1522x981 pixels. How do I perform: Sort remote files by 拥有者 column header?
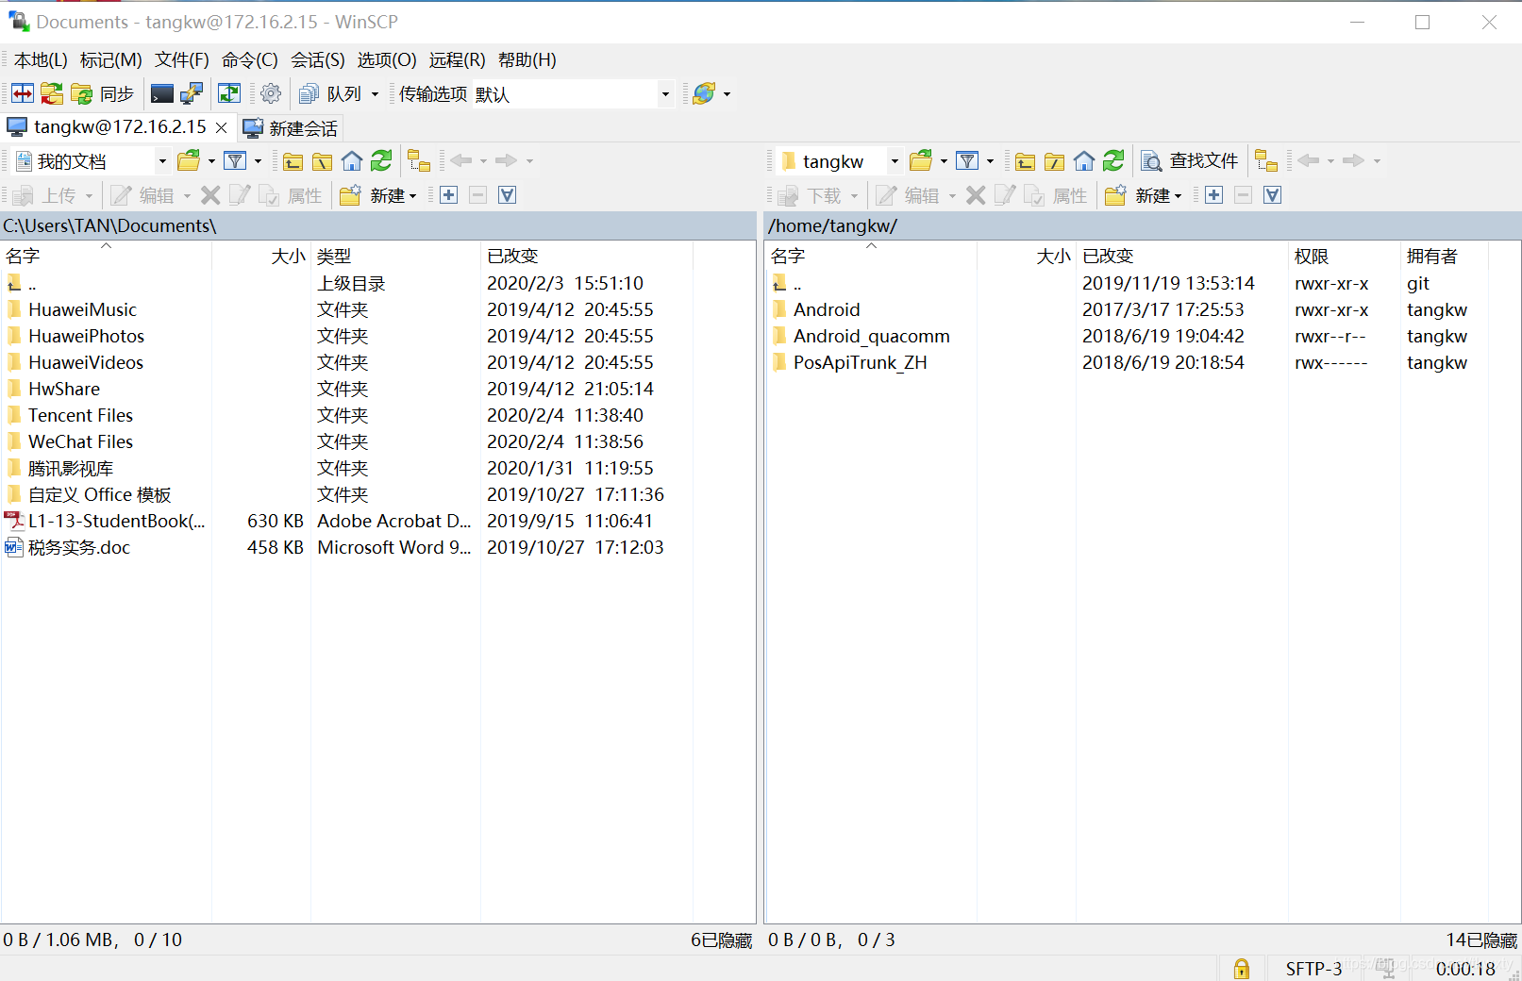point(1444,256)
